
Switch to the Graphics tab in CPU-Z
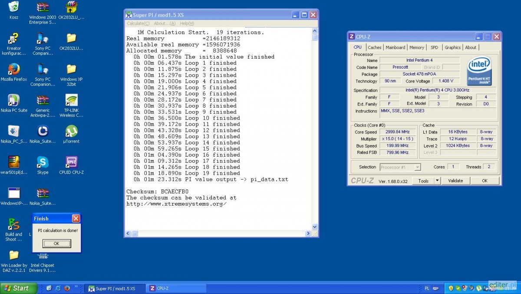(x=452, y=48)
